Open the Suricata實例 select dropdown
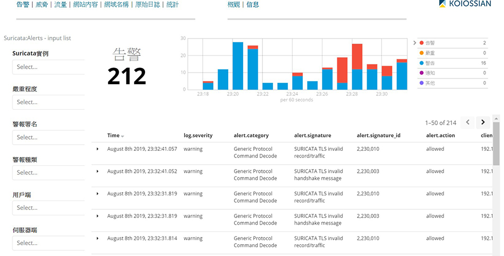The image size is (504, 256). point(48,67)
